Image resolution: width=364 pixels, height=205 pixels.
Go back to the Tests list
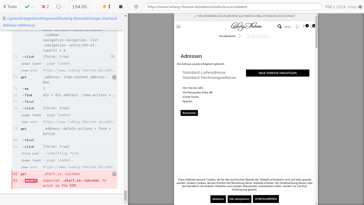(x=10, y=7)
